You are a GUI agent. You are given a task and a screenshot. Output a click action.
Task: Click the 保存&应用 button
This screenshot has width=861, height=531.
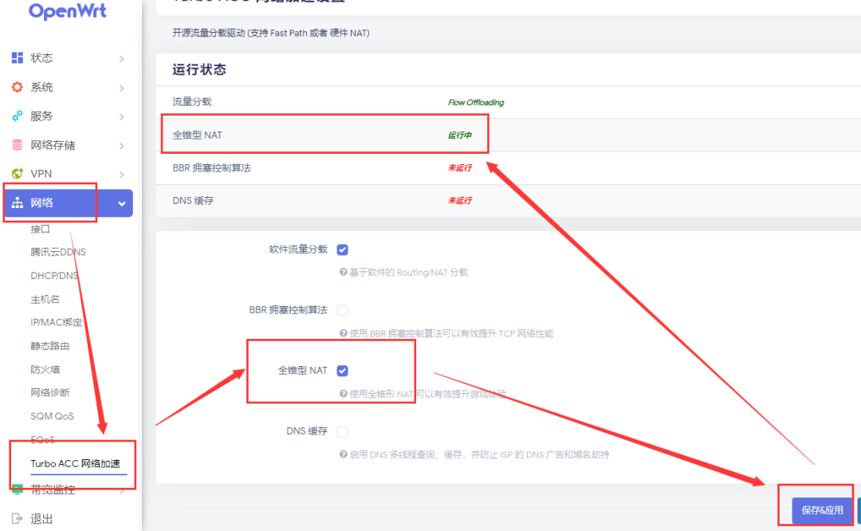[822, 510]
